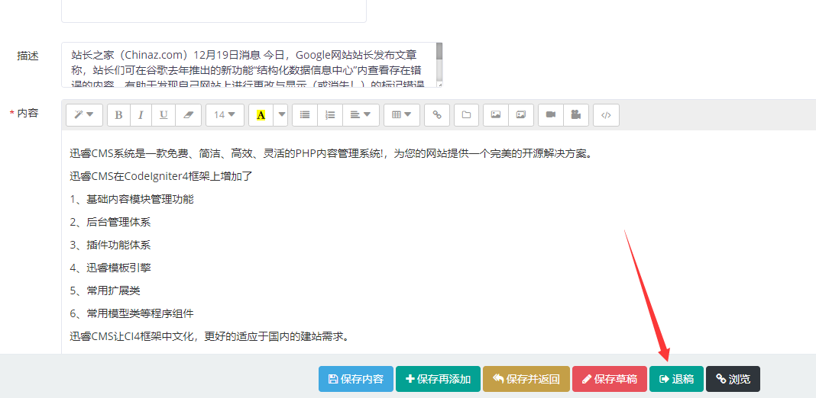Click the 保存并返回 button
The width and height of the screenshot is (816, 398).
pos(526,379)
